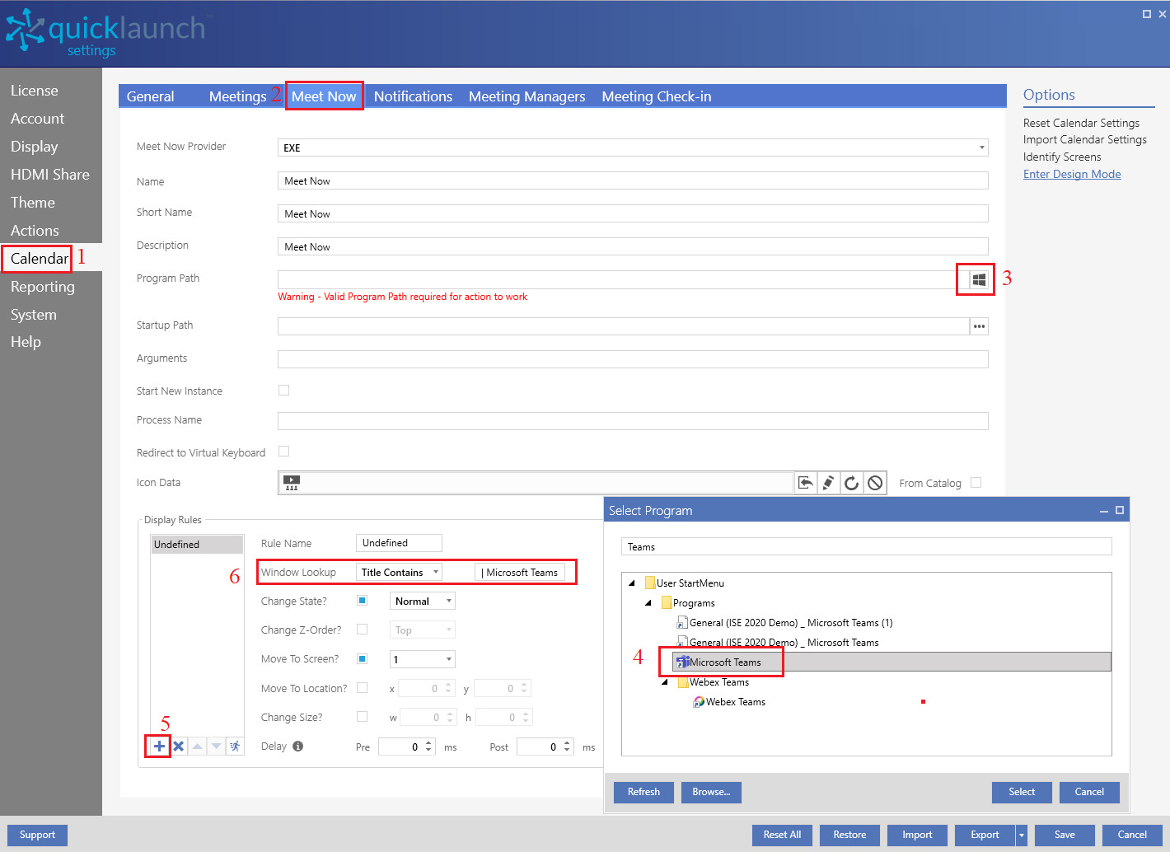Open the Normal state dropdown
The image size is (1170, 852).
(423, 602)
